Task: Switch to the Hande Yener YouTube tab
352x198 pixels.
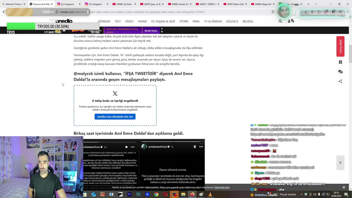Action: pos(180,4)
